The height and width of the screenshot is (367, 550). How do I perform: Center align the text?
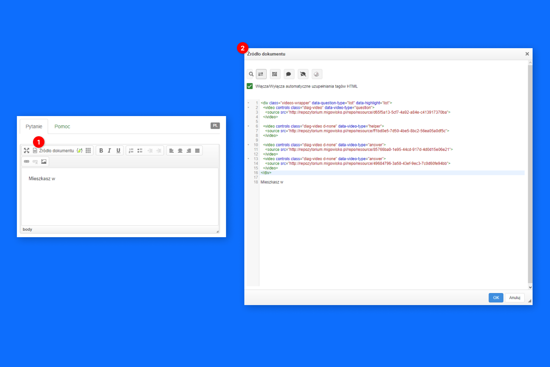point(180,150)
